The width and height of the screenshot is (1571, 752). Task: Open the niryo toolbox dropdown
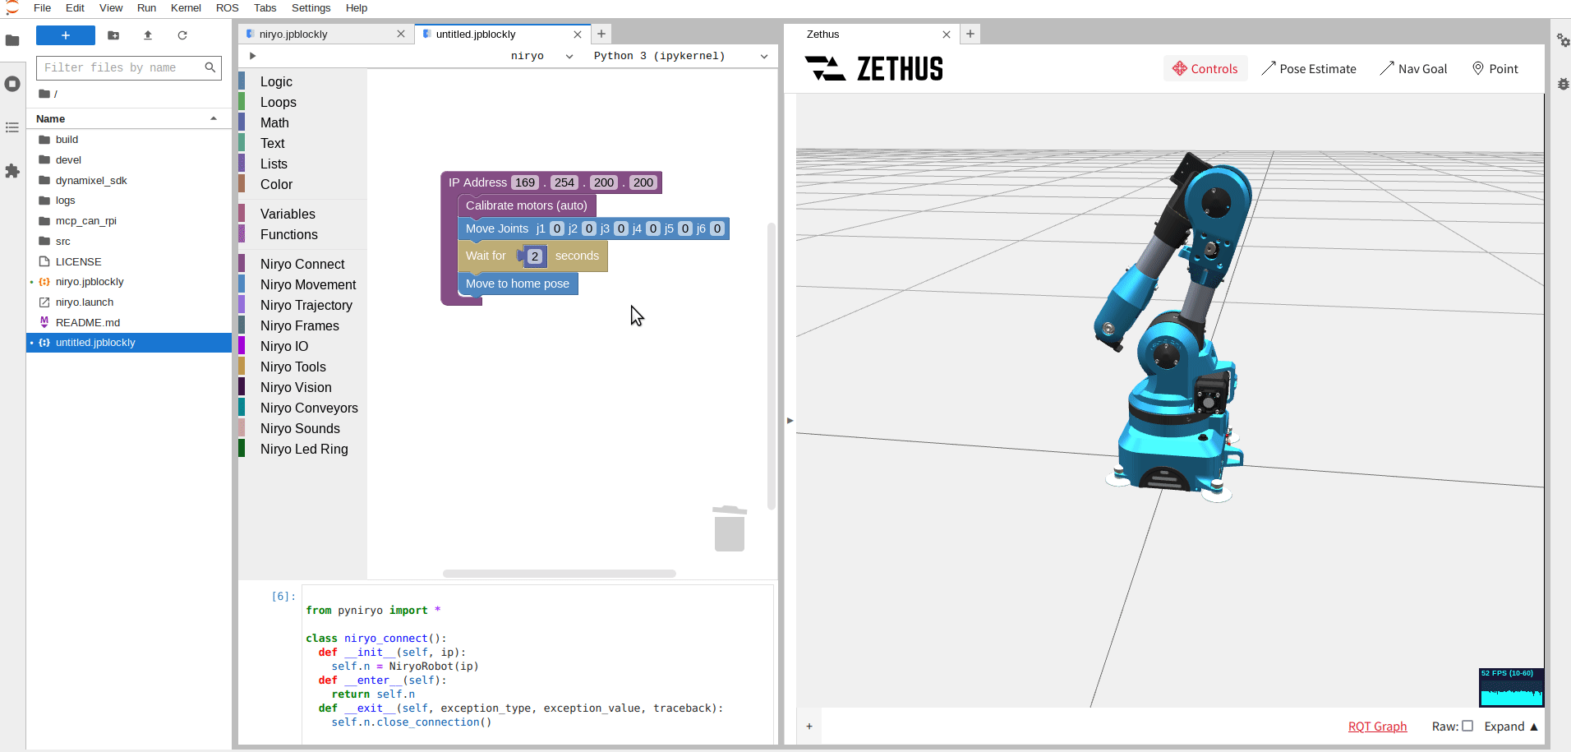(541, 56)
